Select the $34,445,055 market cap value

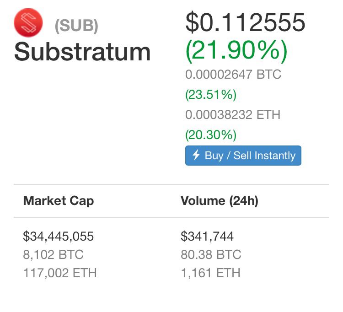click(x=59, y=237)
